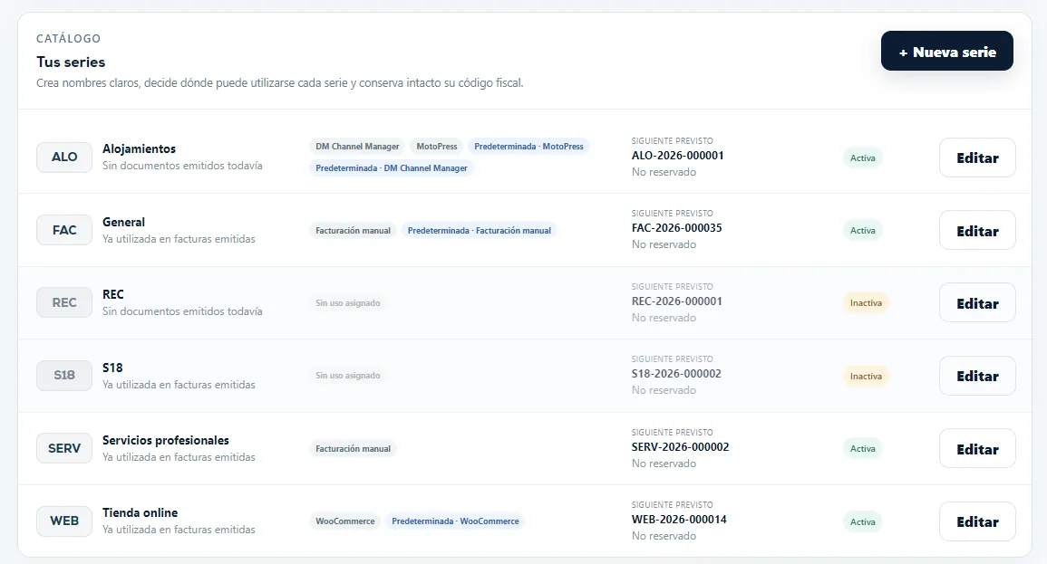Select the FAC-2026-000035 next number

676,228
